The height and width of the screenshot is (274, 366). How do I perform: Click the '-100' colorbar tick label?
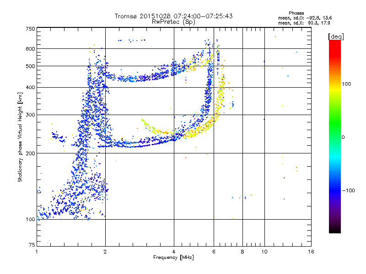point(348,190)
